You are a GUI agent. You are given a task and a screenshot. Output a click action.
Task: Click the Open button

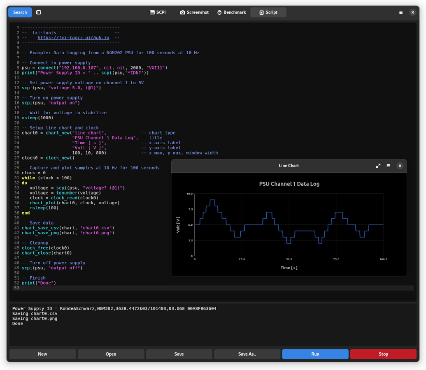(x=111, y=354)
